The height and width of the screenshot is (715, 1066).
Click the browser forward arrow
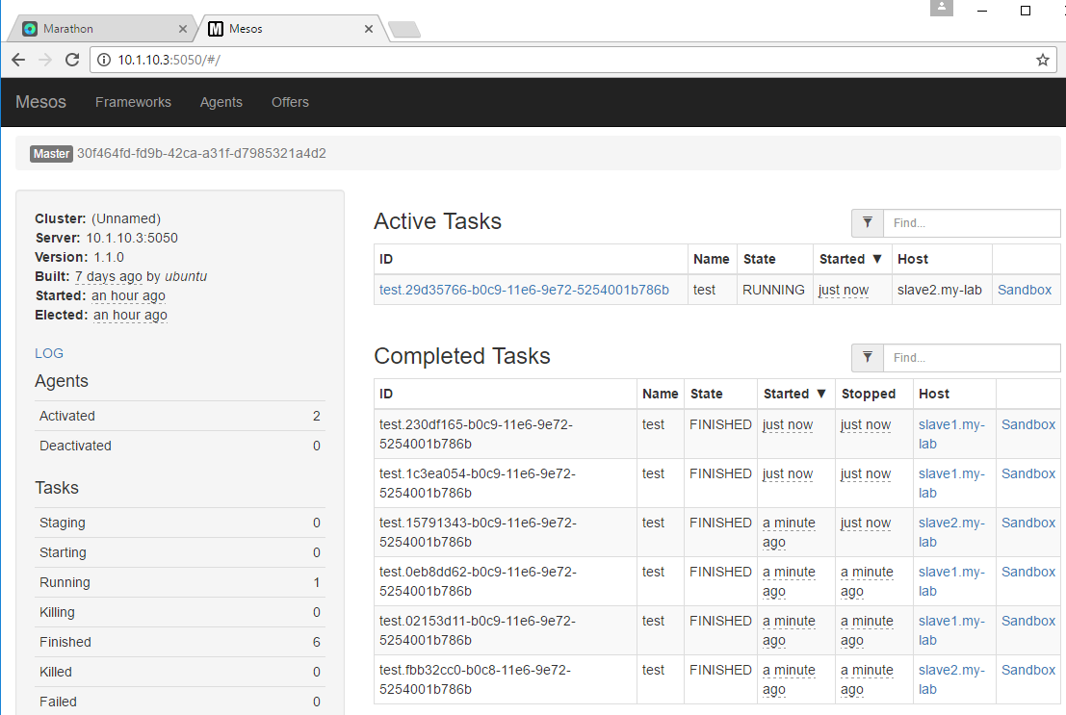pyautogui.click(x=45, y=60)
